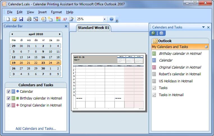Click the Back arrow in Calendars and Tasks pane
This screenshot has height=136, width=214.
153,33
